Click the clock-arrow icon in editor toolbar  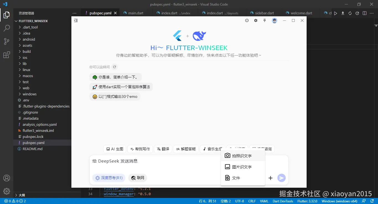357,13
